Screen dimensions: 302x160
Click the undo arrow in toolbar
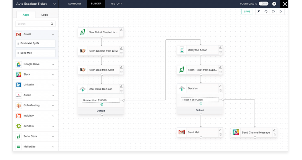[266, 11]
